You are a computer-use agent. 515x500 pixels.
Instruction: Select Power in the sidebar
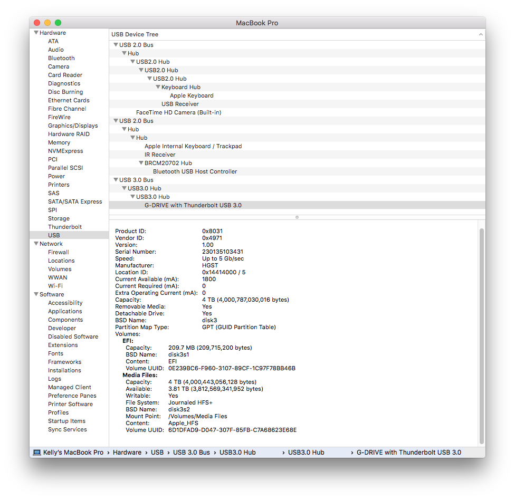click(x=56, y=176)
